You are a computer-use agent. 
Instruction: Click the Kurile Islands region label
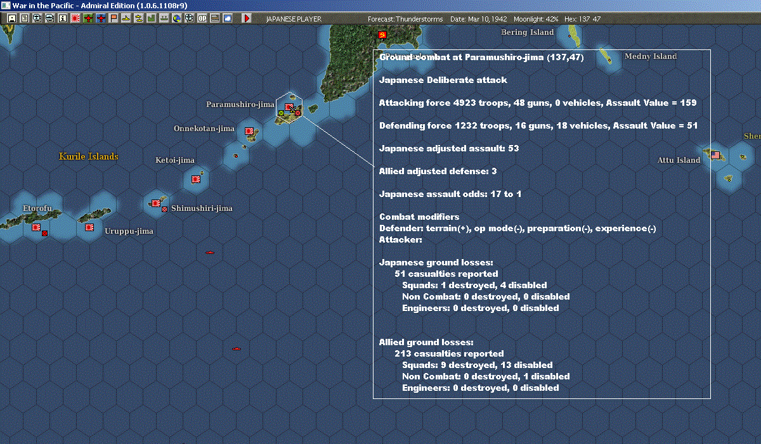[x=89, y=156]
